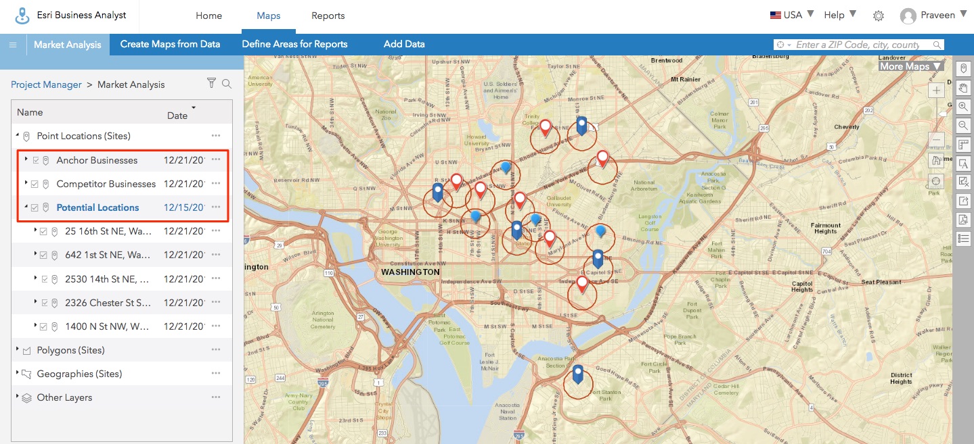Uncheck the 1400 N St NW site
Screen dimensions: 974x444
point(43,326)
